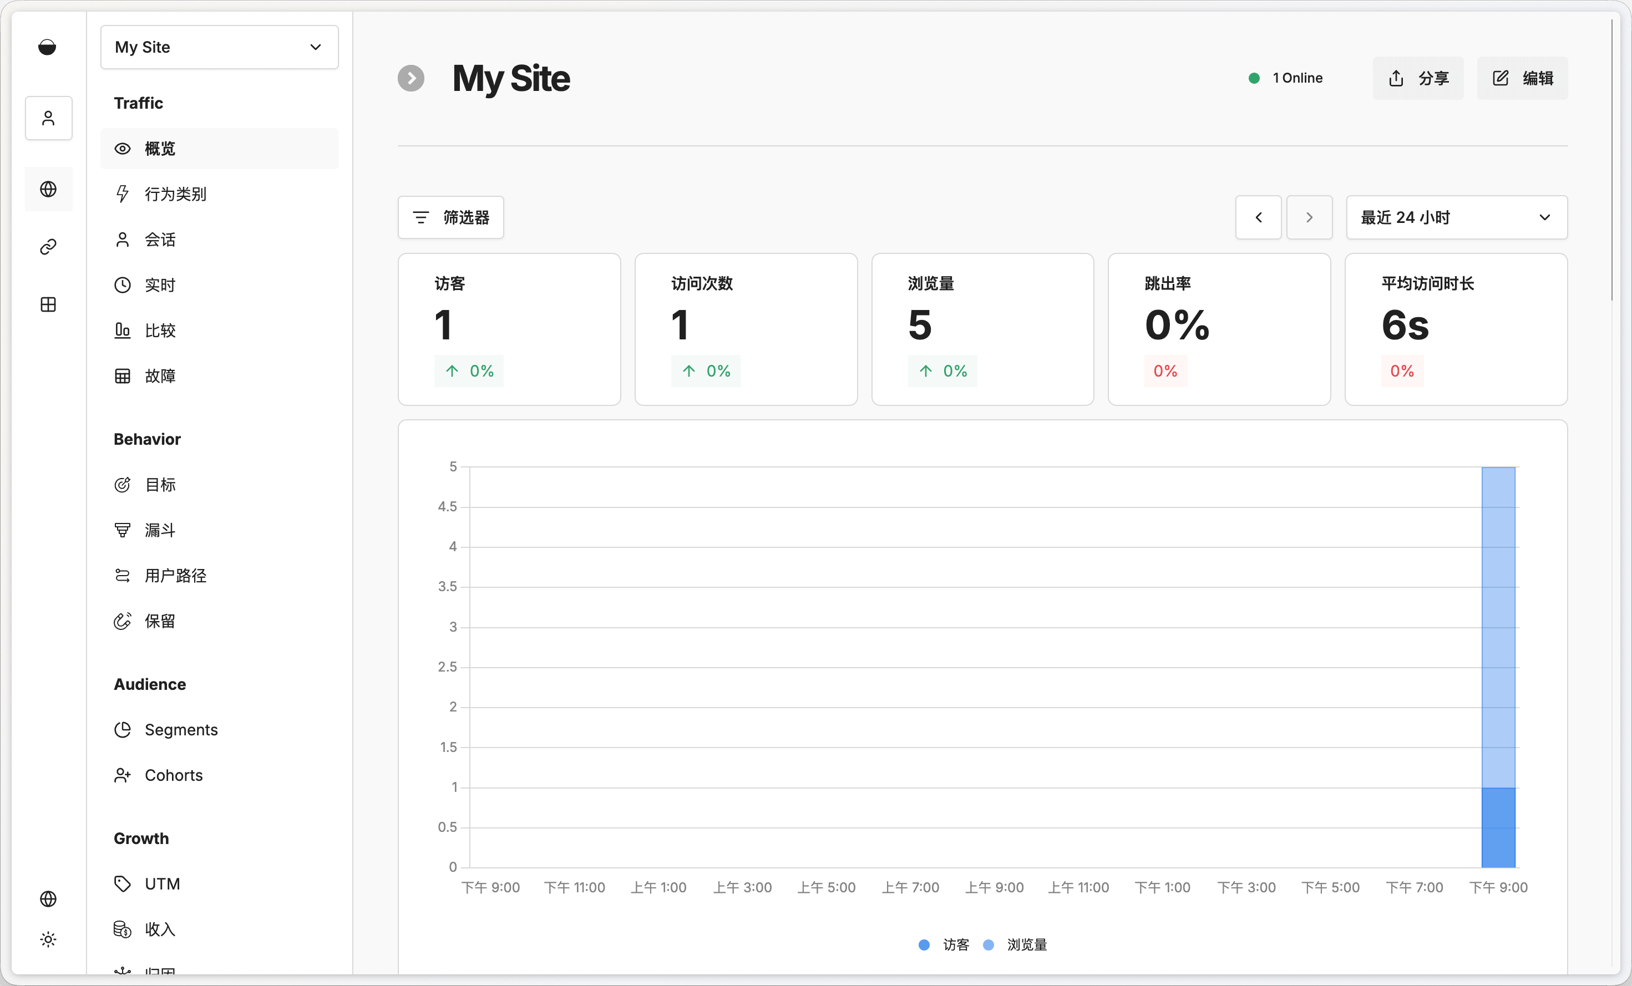Toggle the light/dark theme sun icon
1632x986 pixels.
[48, 939]
